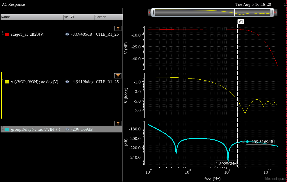The height and width of the screenshot is (182, 287).
Task: Click the Corner column header
Action: coord(108,17)
